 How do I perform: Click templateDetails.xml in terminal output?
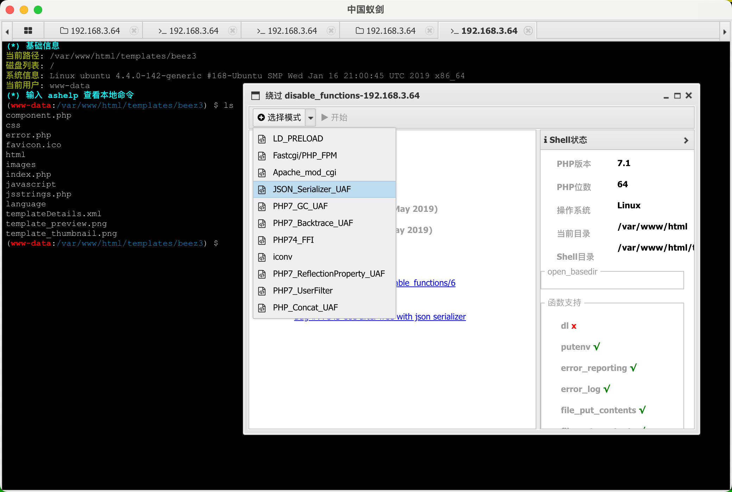point(53,214)
